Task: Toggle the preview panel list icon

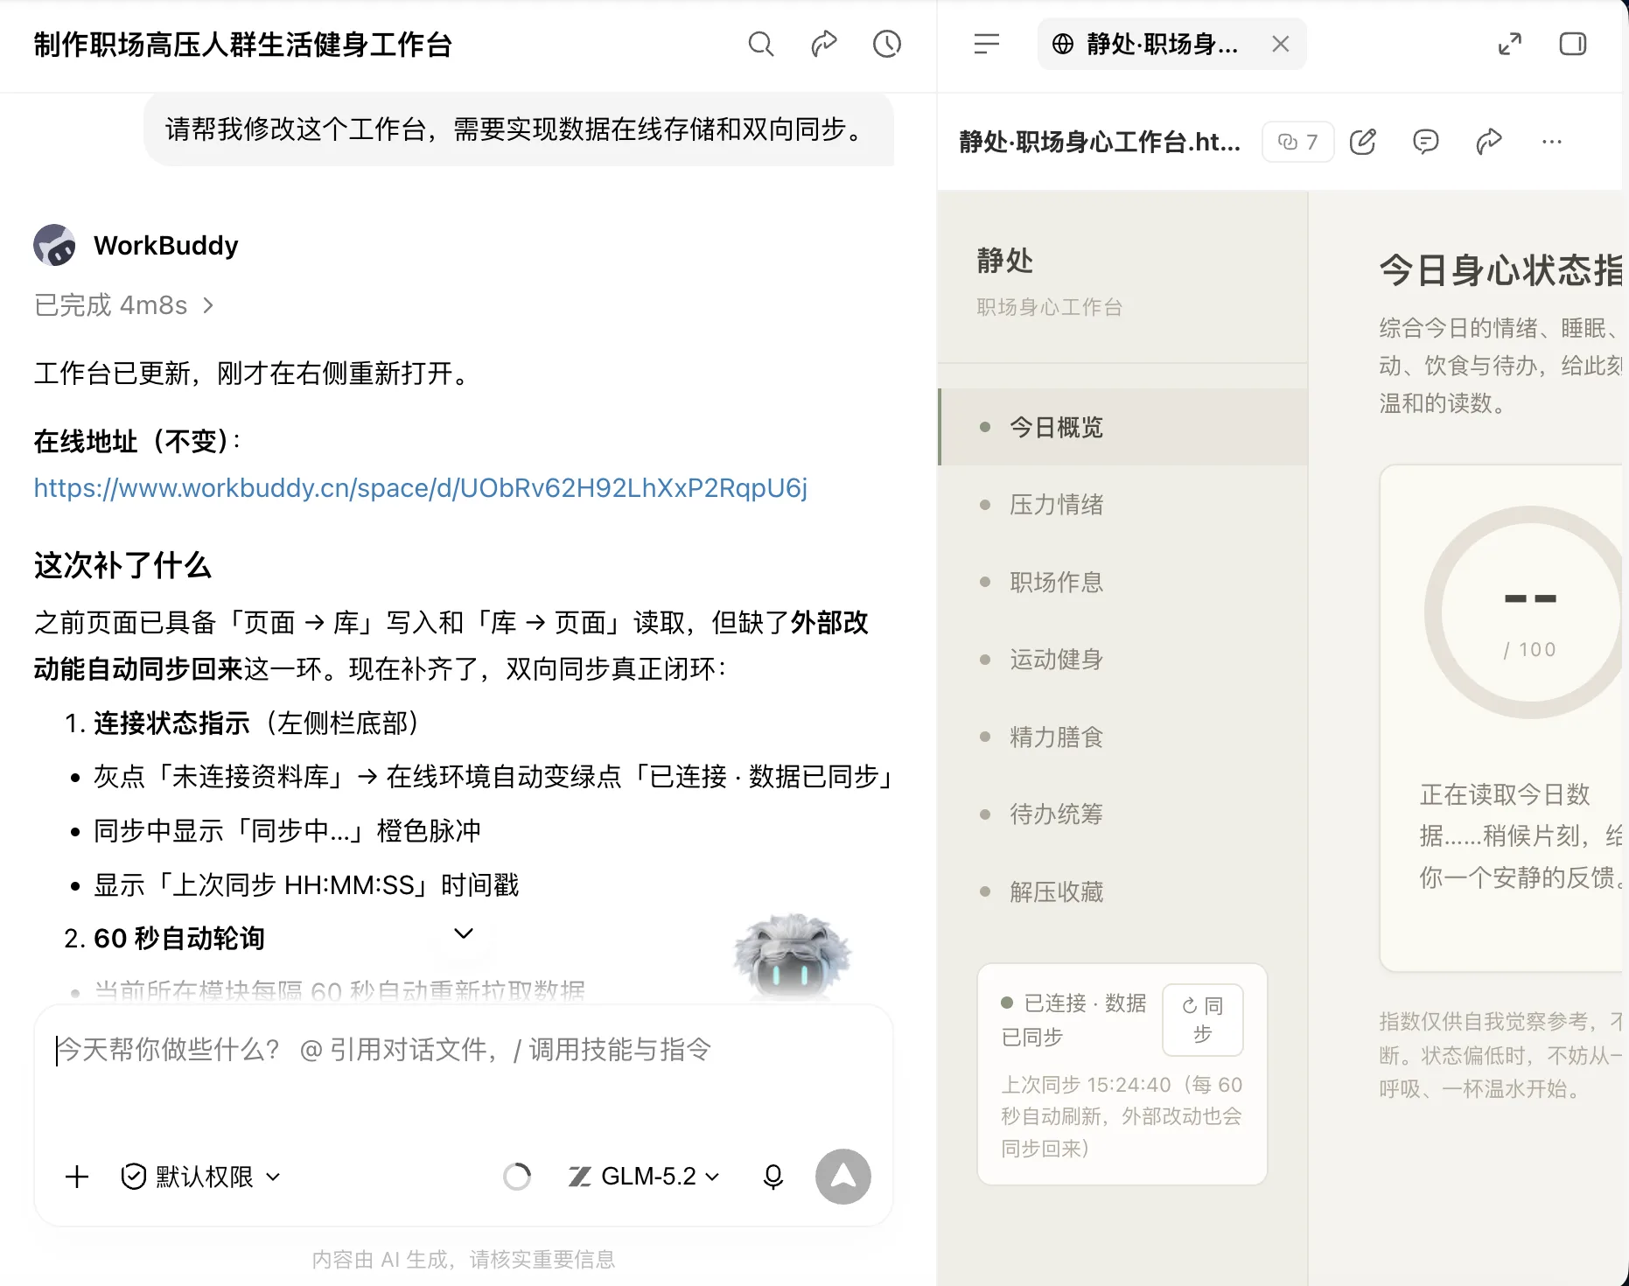Action: [987, 44]
